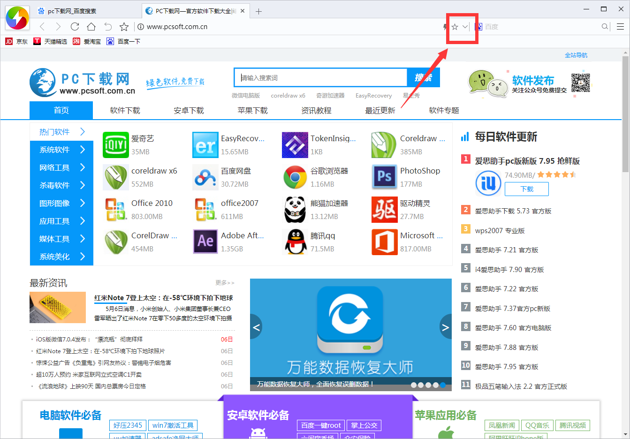Show previous banner slide arrow
The height and width of the screenshot is (439, 630).
coord(256,327)
